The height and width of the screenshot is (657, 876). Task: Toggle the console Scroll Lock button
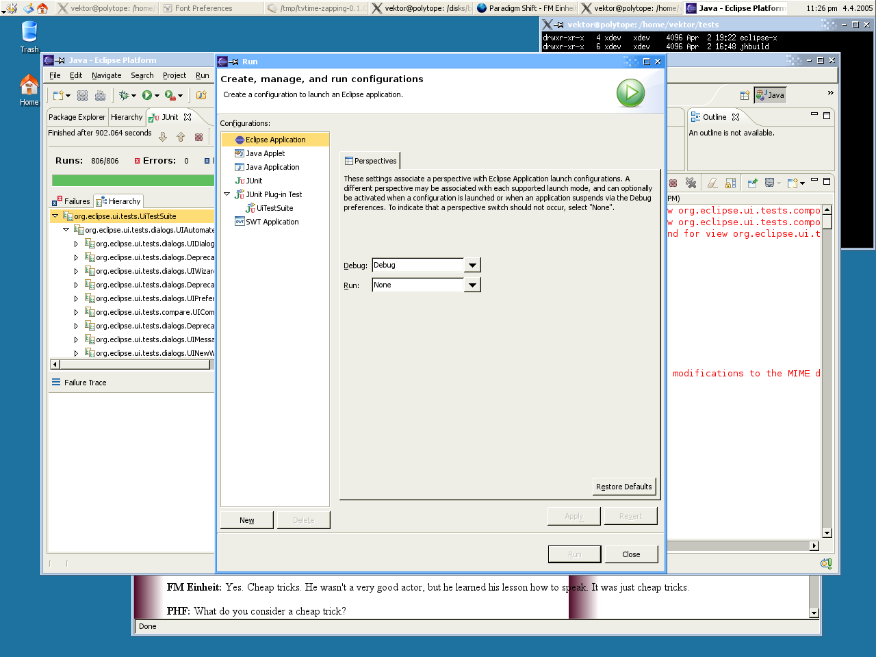(731, 183)
